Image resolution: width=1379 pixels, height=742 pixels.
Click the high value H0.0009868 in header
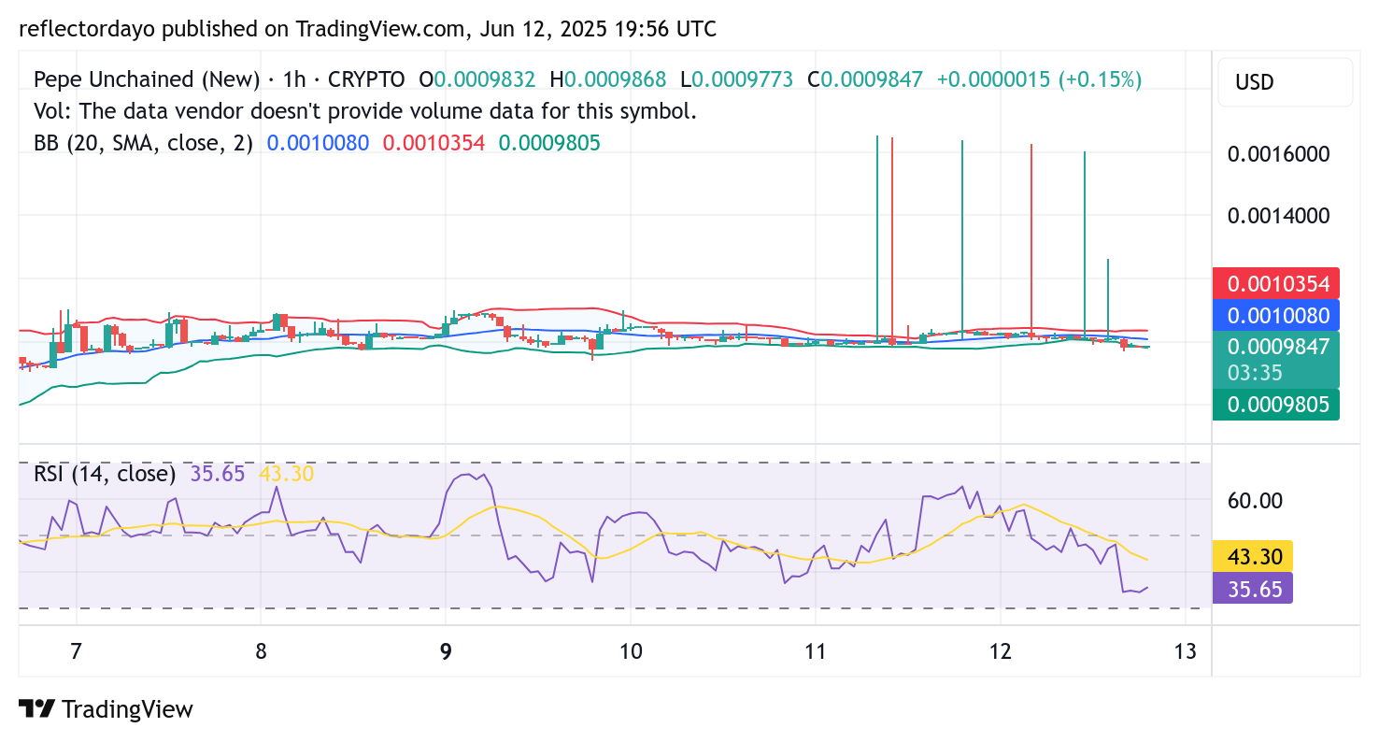coord(607,79)
